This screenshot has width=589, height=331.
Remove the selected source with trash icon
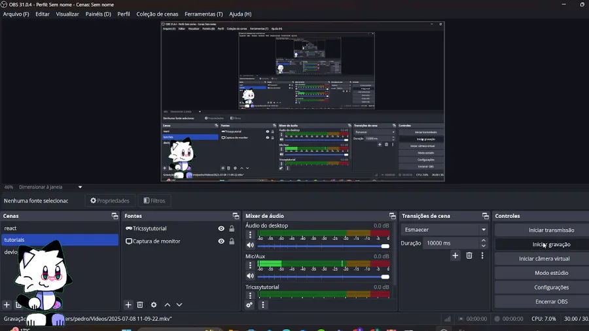point(140,305)
